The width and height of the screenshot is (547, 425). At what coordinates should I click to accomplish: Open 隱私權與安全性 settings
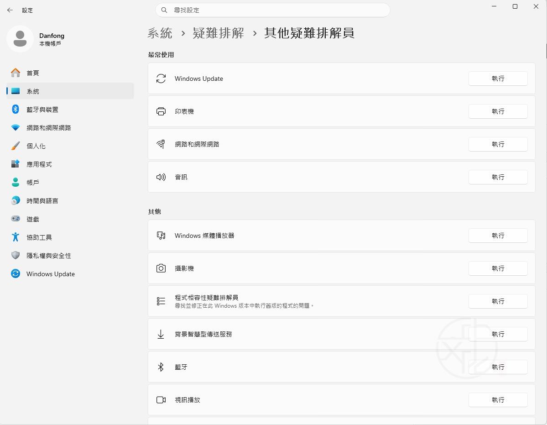(70, 256)
